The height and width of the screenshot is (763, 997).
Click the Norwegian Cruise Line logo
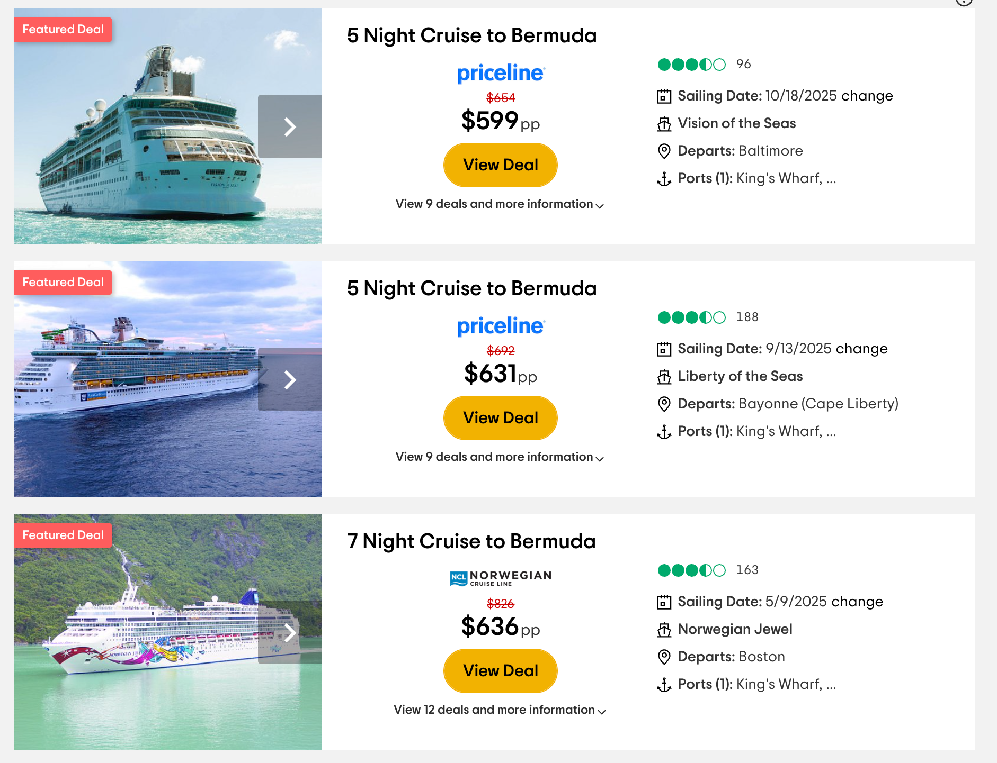point(500,577)
